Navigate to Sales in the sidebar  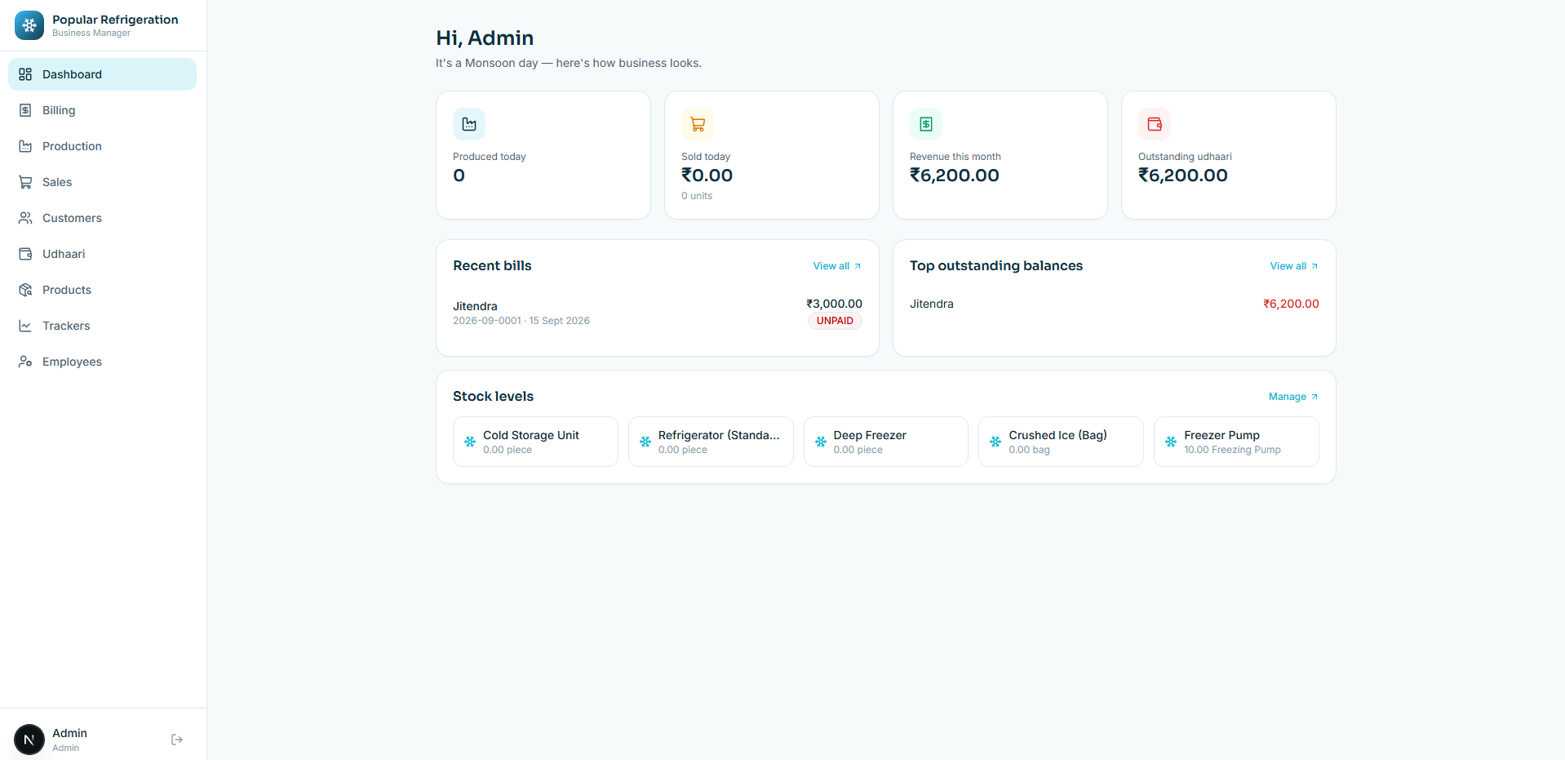pos(102,182)
